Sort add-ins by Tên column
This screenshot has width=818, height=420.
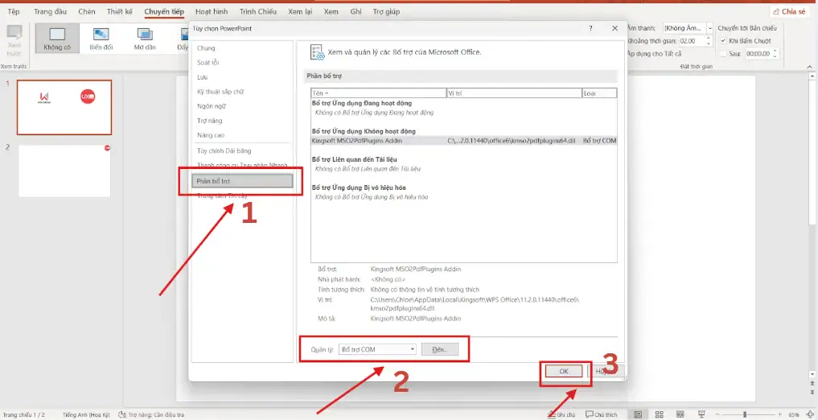tap(379, 93)
